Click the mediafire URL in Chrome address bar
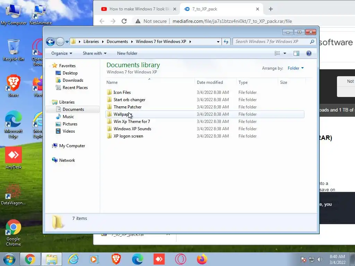Image resolution: width=355 pixels, height=266 pixels. (x=232, y=21)
